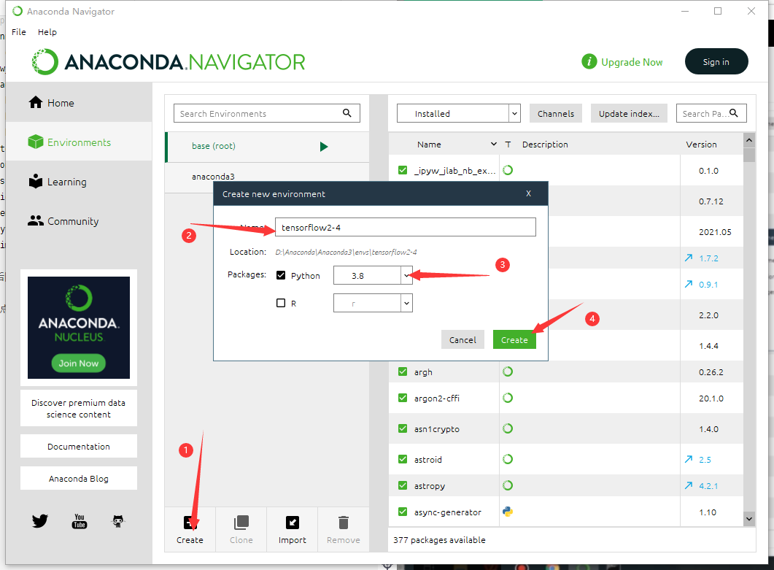This screenshot has height=570, width=774.
Task: Click the package list scrollbar down arrow
Action: [x=748, y=519]
